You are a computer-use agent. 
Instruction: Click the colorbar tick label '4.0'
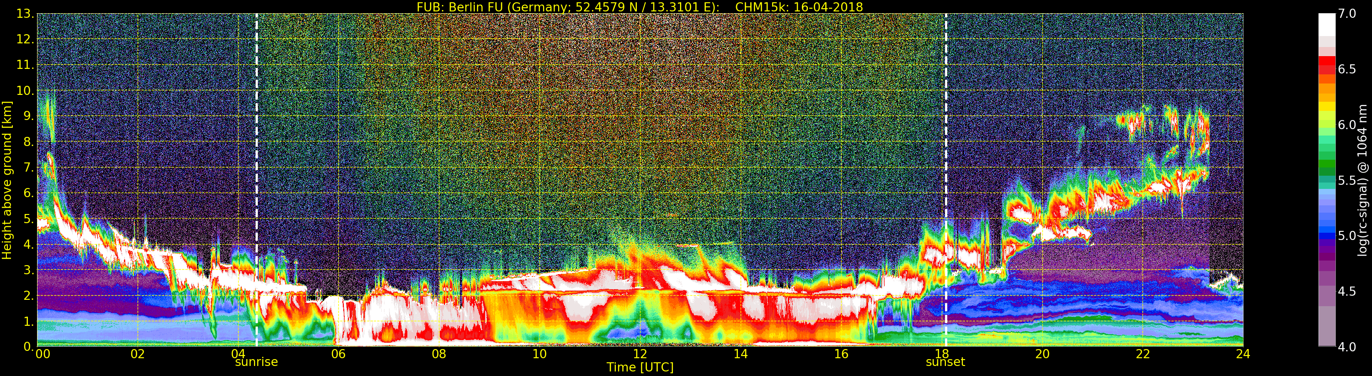click(1347, 347)
